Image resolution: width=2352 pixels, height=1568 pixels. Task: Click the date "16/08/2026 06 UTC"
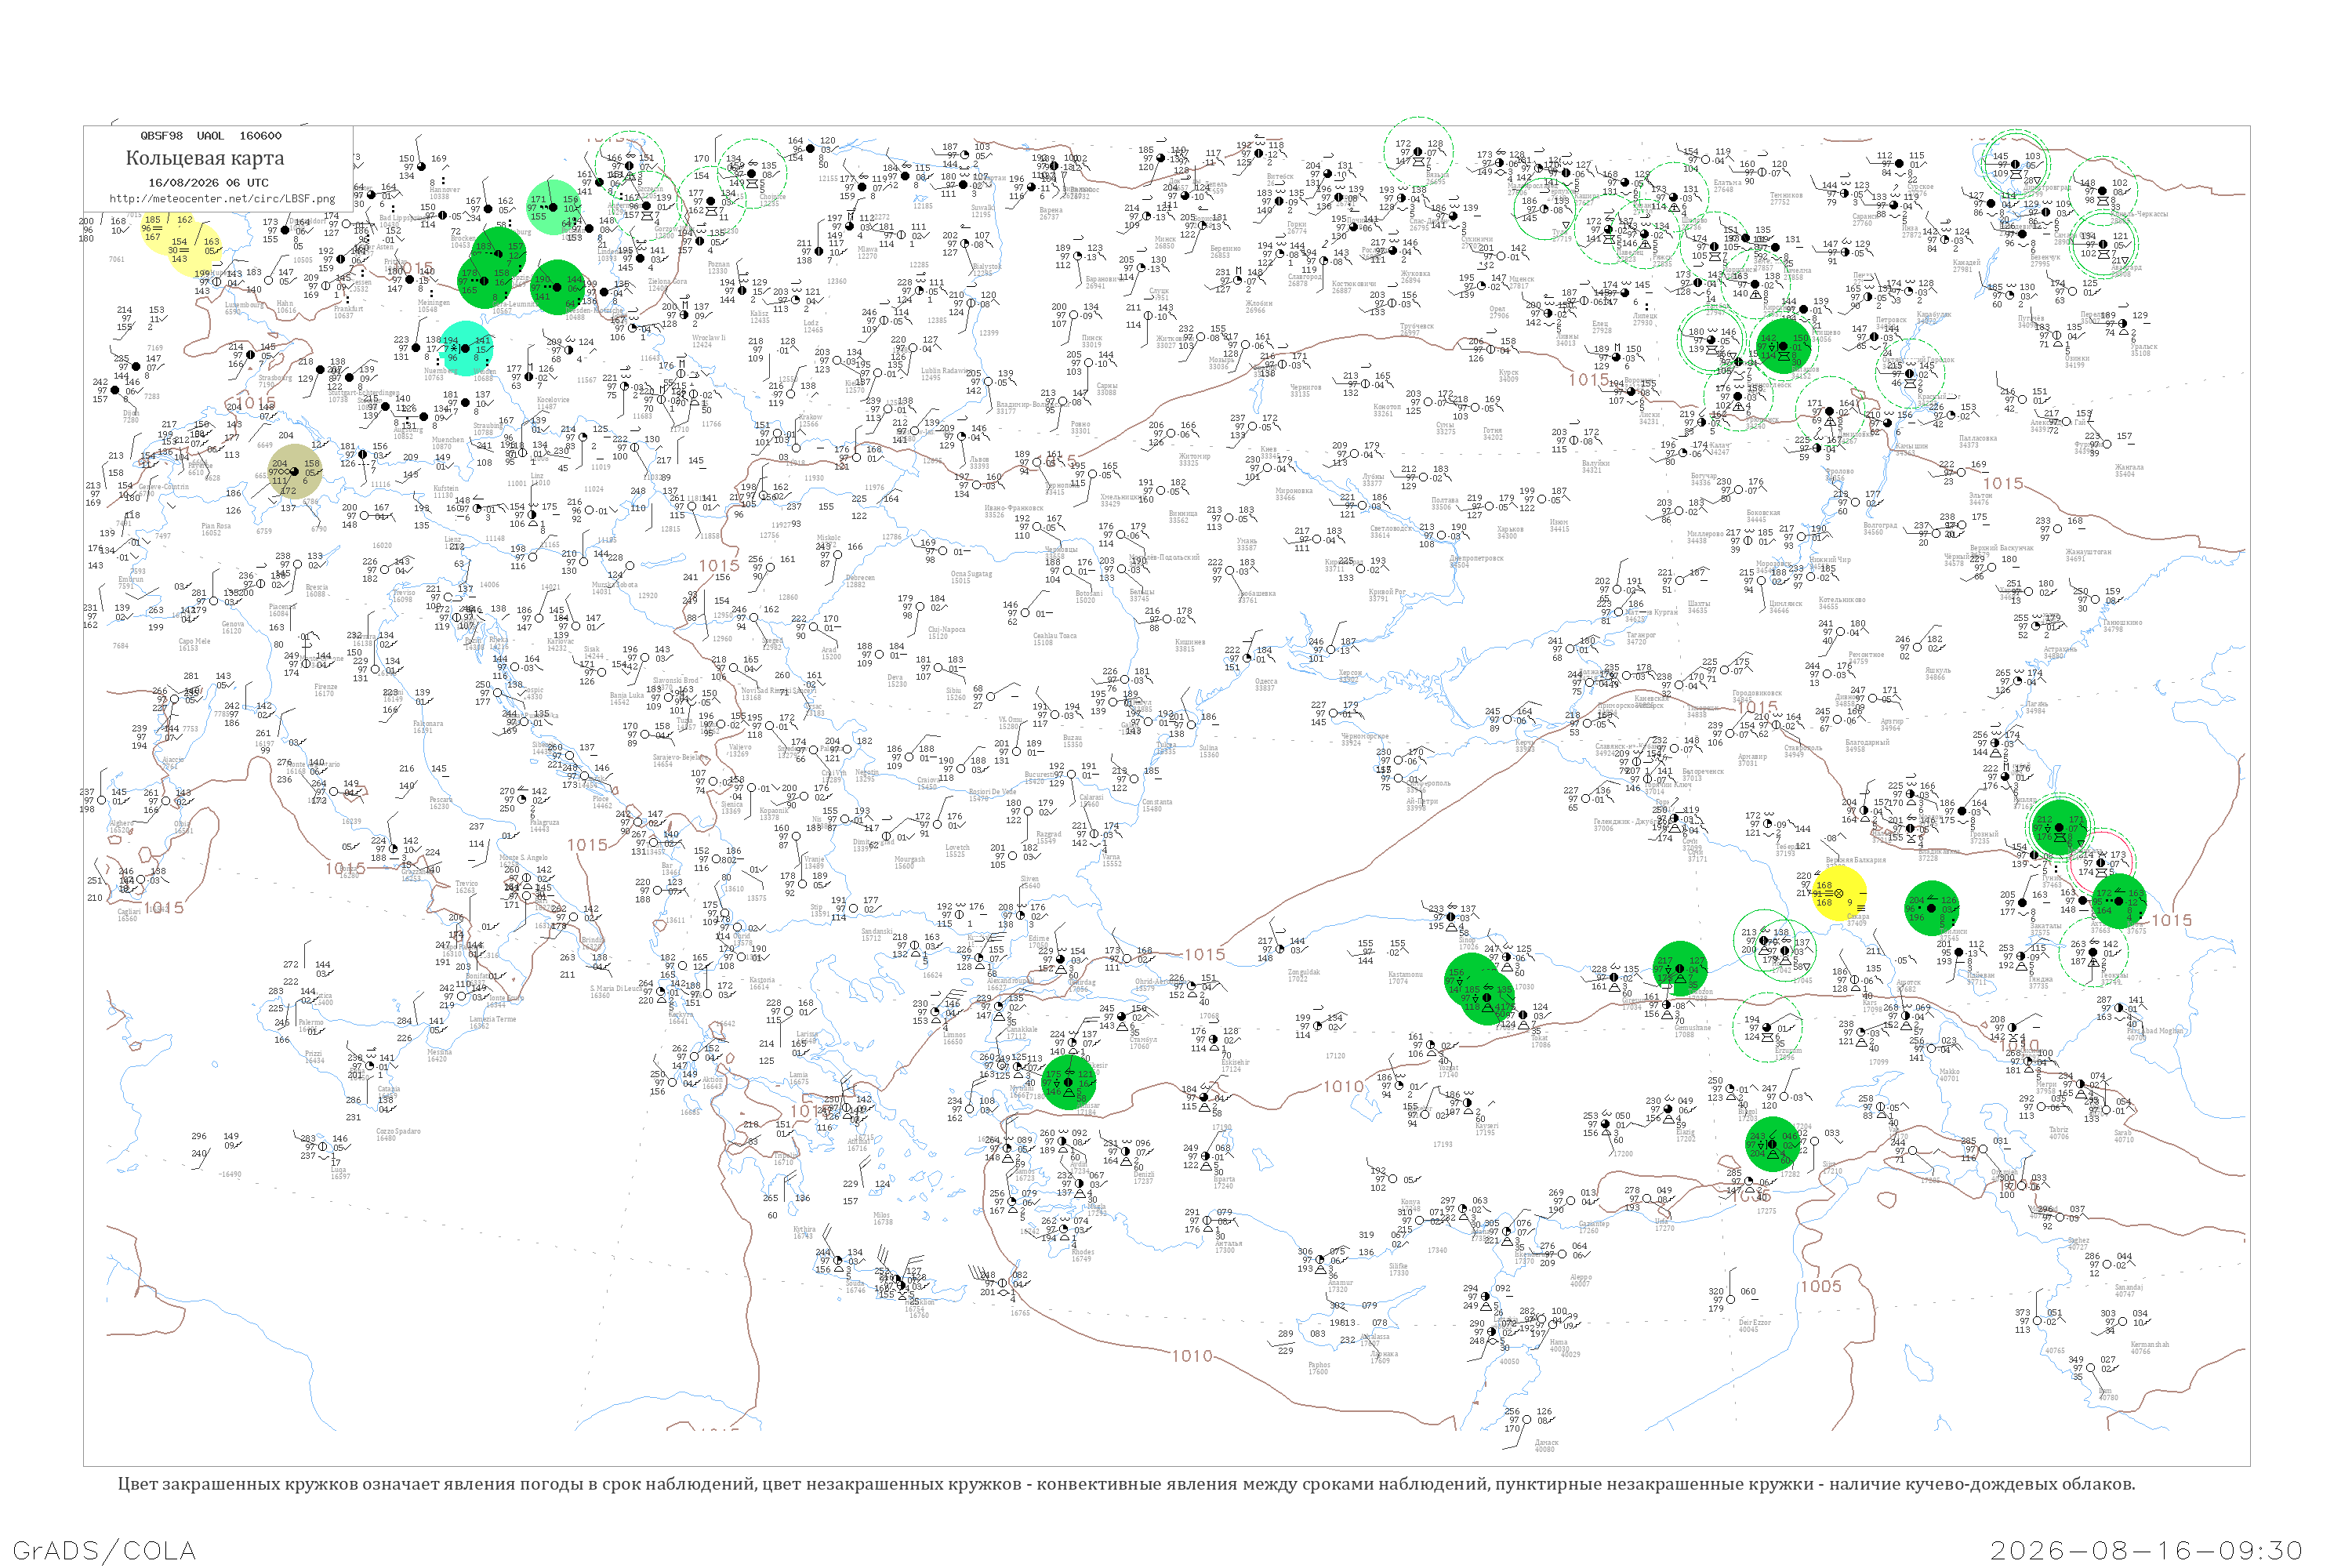point(208,183)
